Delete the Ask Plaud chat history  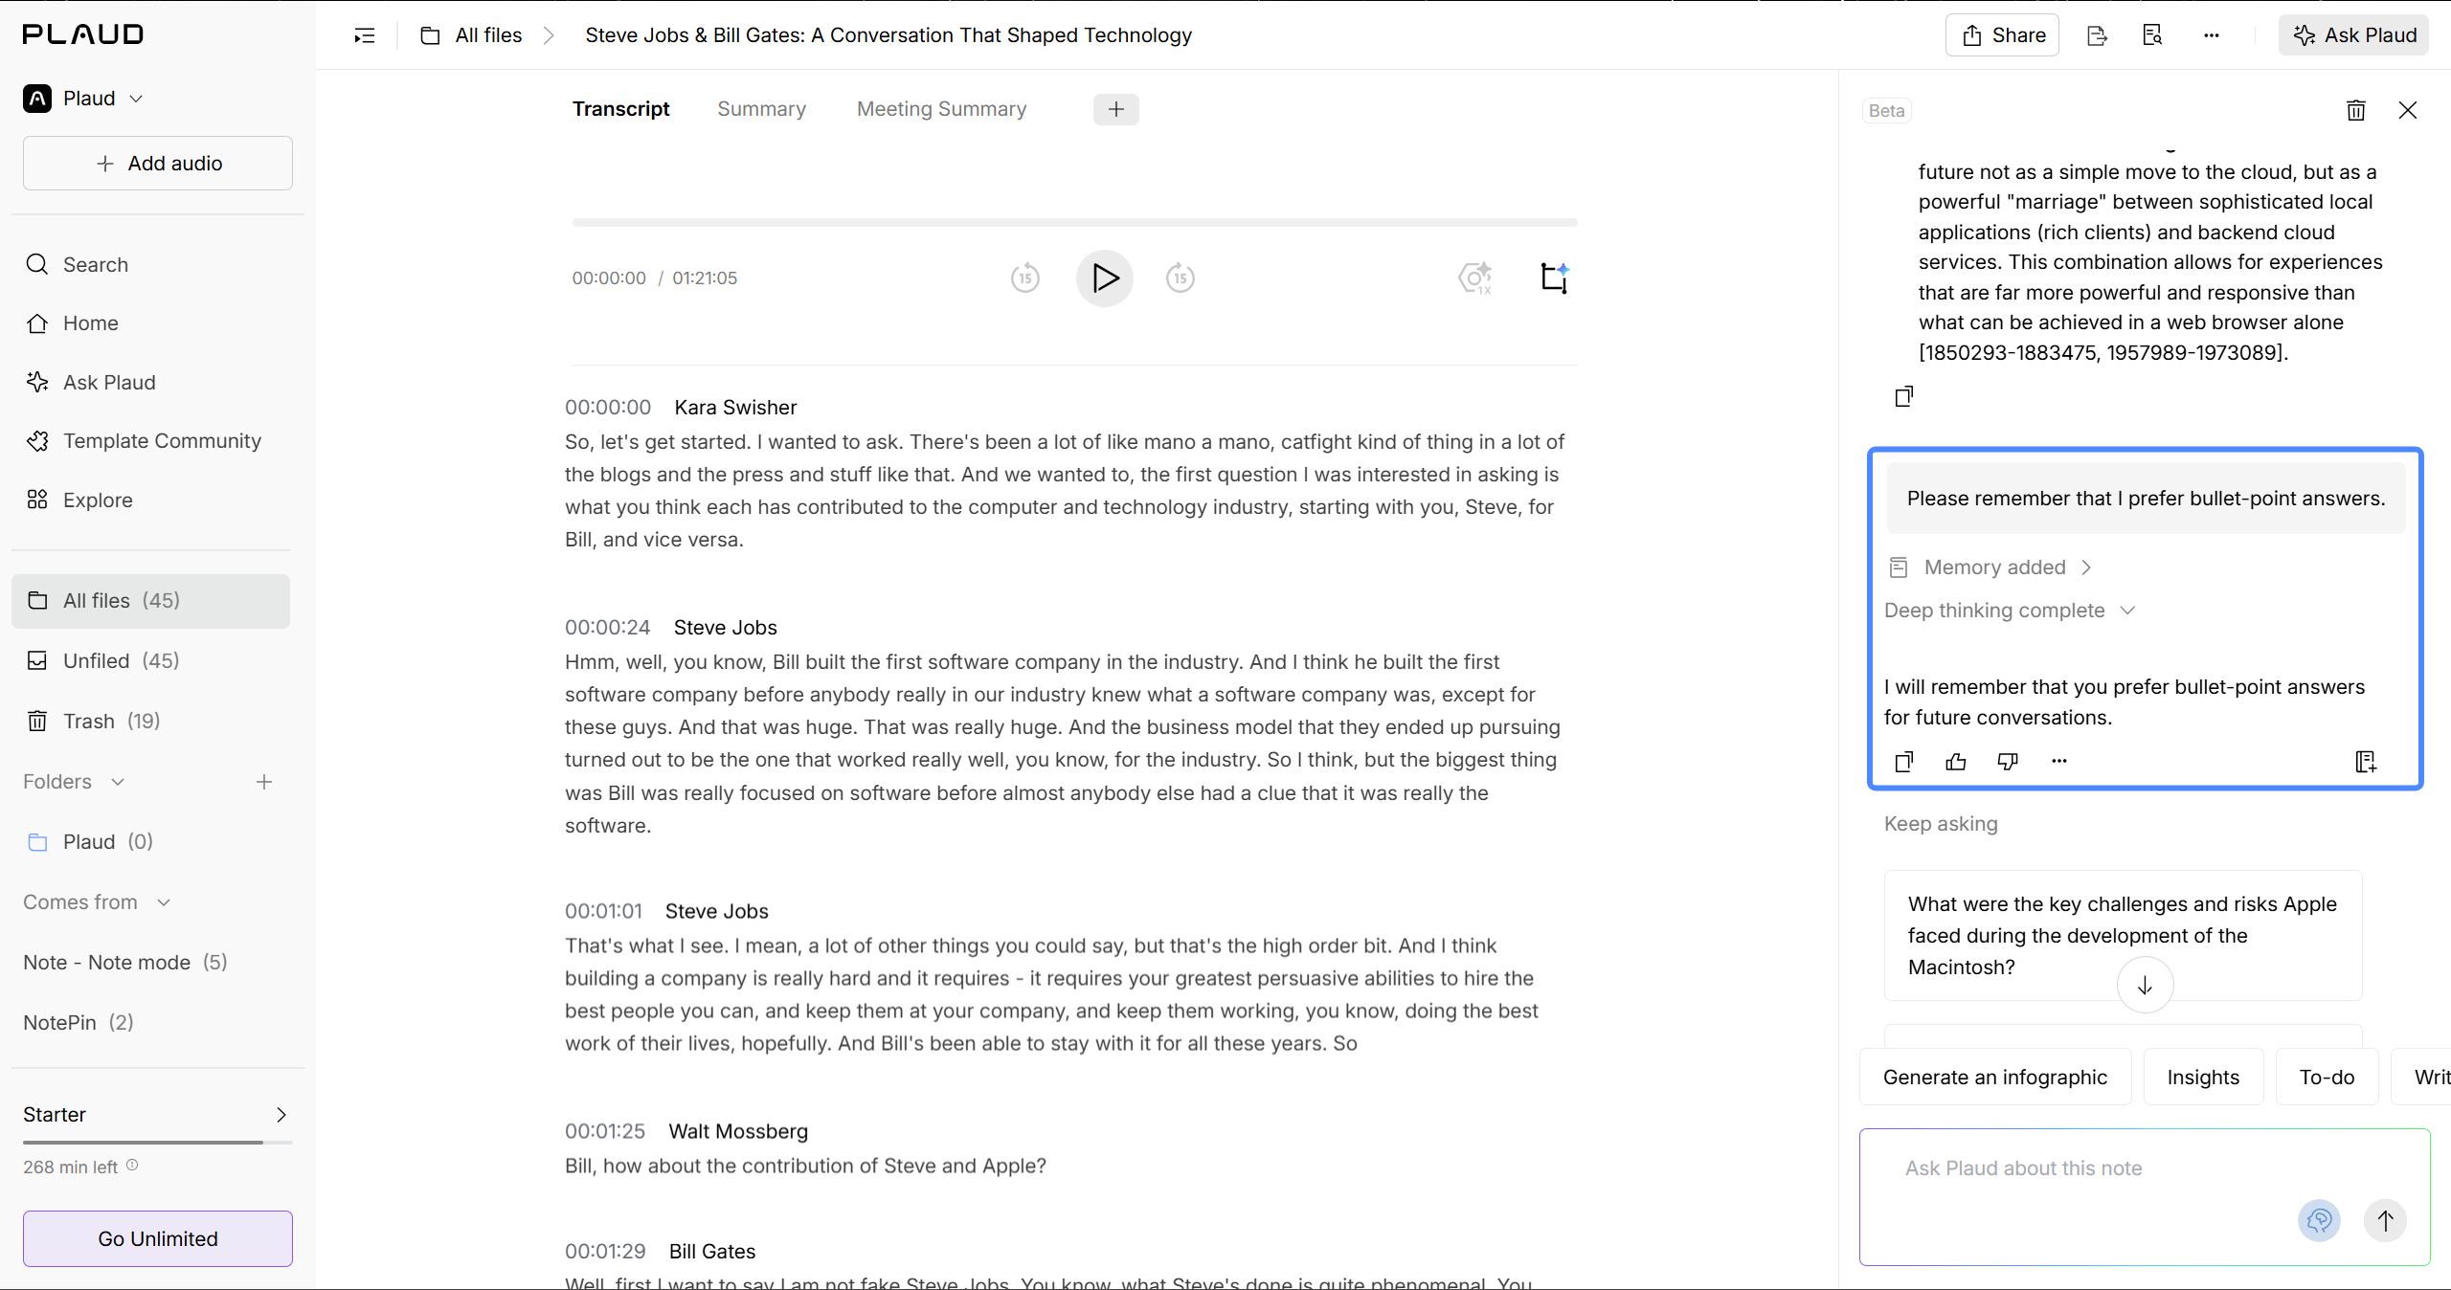[x=2356, y=110]
